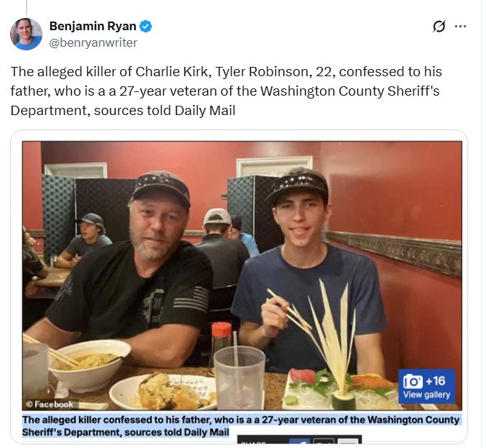
Task: Click the rightmost share bar icon
Action: coord(348,442)
